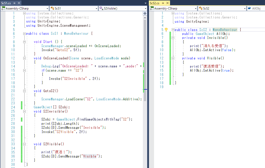This screenshot has width=265, height=168.
Task: Open the ScS2 class navigation dropdown
Action: point(222,8)
